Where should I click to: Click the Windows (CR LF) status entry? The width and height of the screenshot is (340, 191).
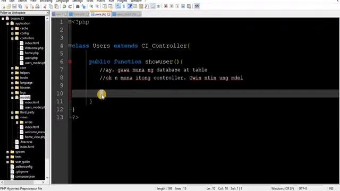point(283,189)
